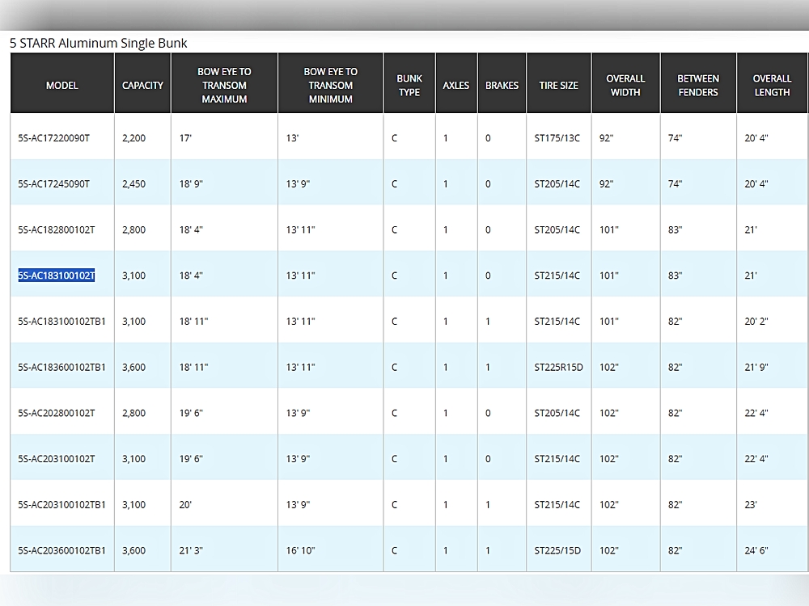
Task: Click model 5S-AC203600102TB1 in last row
Action: (61, 550)
